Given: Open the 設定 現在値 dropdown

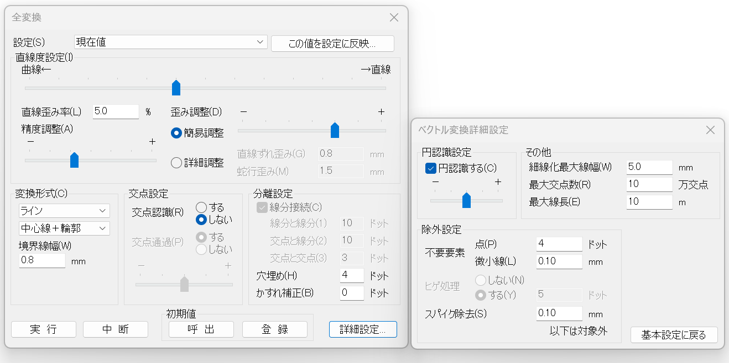Looking at the screenshot, I should point(170,42).
